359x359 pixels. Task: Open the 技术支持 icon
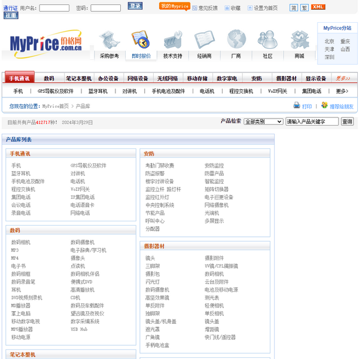click(x=173, y=39)
